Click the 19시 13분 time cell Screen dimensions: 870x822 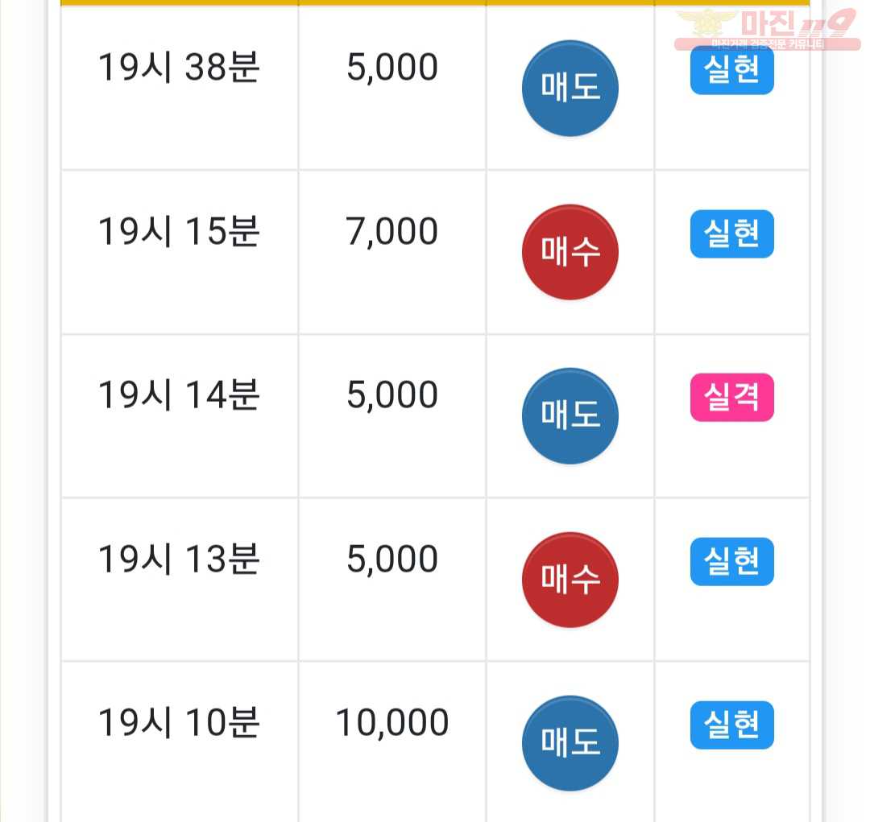tap(179, 559)
